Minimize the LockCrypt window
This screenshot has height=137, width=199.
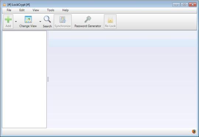tap(176, 5)
